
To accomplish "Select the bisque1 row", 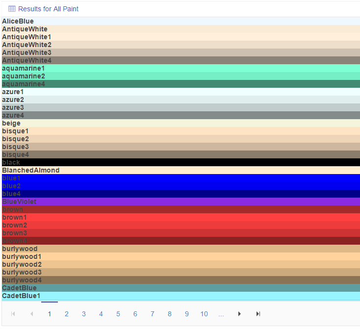I will point(181,131).
